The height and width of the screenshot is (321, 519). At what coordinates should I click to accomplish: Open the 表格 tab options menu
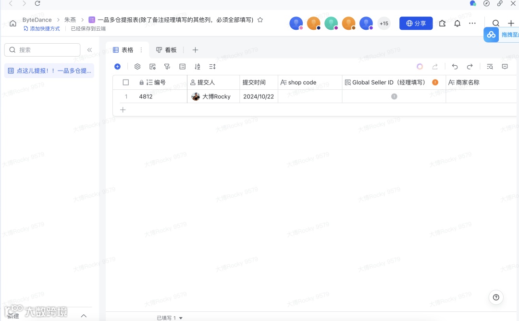tap(141, 50)
